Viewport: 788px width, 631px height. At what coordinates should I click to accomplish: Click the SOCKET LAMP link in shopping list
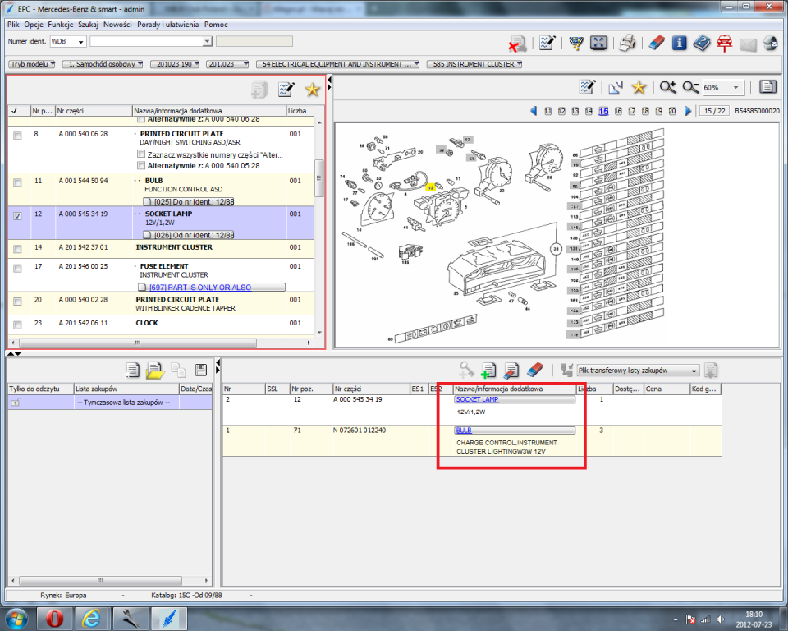point(477,399)
